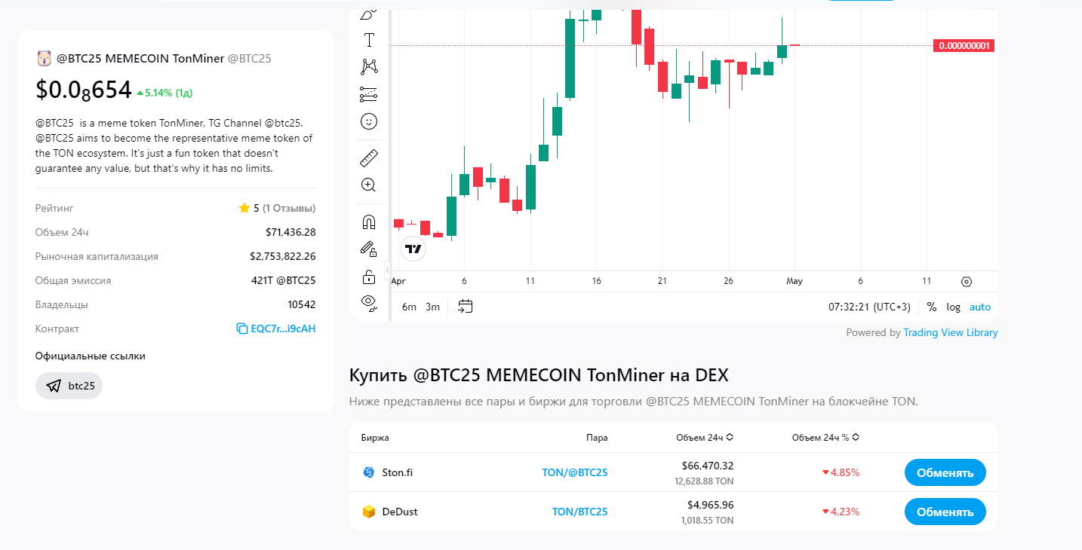The height and width of the screenshot is (550, 1082).
Task: Open the TON/@BTC25 pair link
Action: pos(575,472)
